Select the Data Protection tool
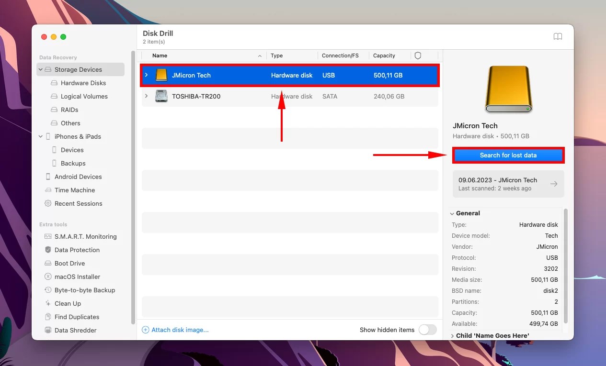The image size is (606, 366). click(78, 250)
